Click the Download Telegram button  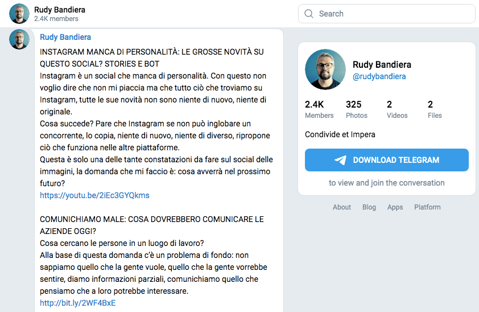[386, 160]
